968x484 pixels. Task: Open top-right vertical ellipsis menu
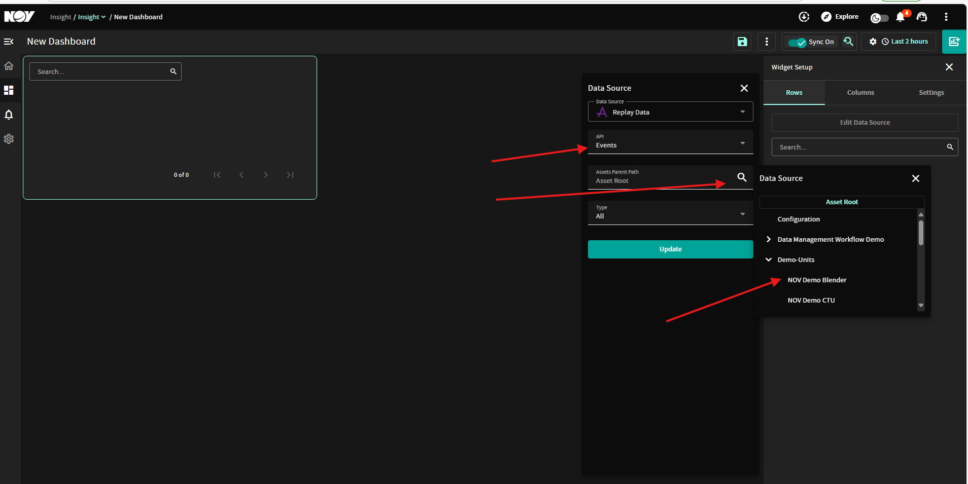click(946, 17)
